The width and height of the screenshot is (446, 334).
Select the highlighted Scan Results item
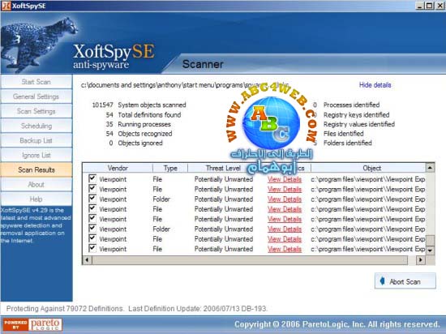point(36,170)
